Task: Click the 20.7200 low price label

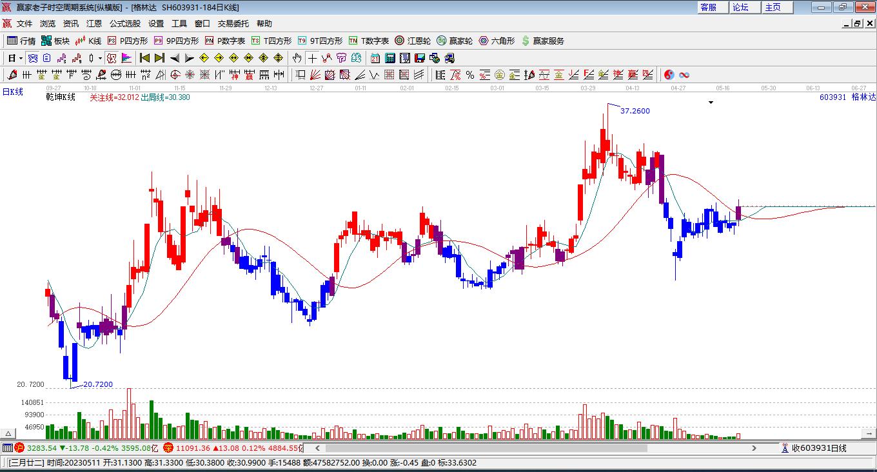Action: tap(98, 385)
